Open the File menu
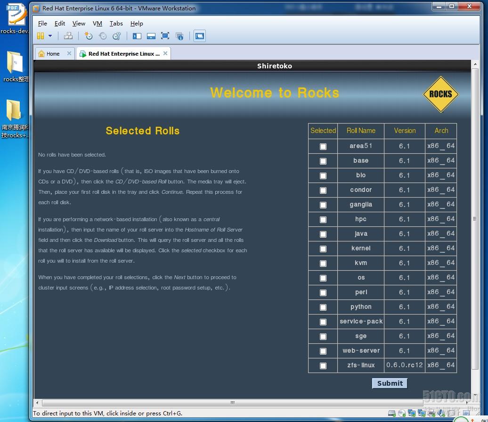 pyautogui.click(x=42, y=24)
